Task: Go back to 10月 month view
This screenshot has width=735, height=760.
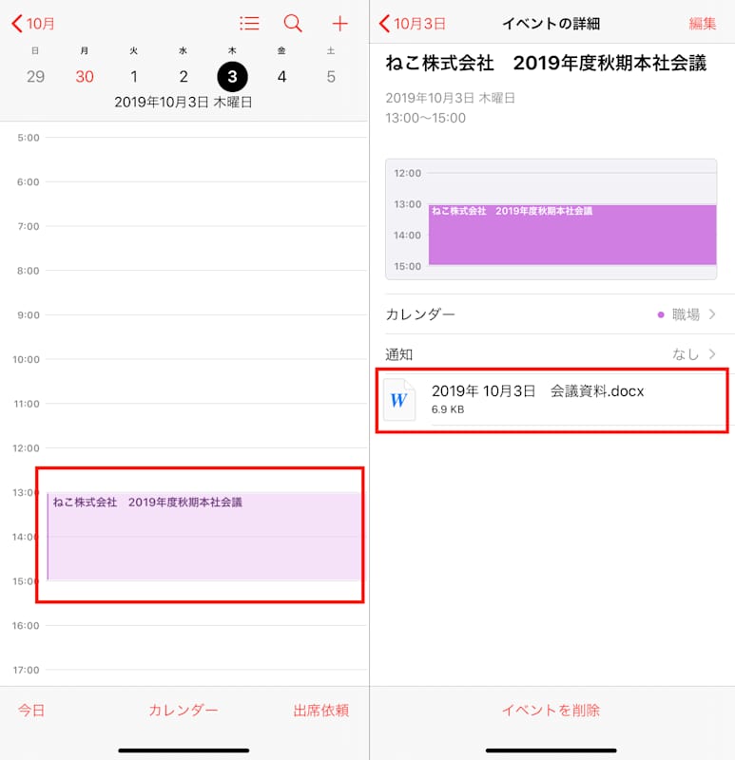Action: (33, 24)
